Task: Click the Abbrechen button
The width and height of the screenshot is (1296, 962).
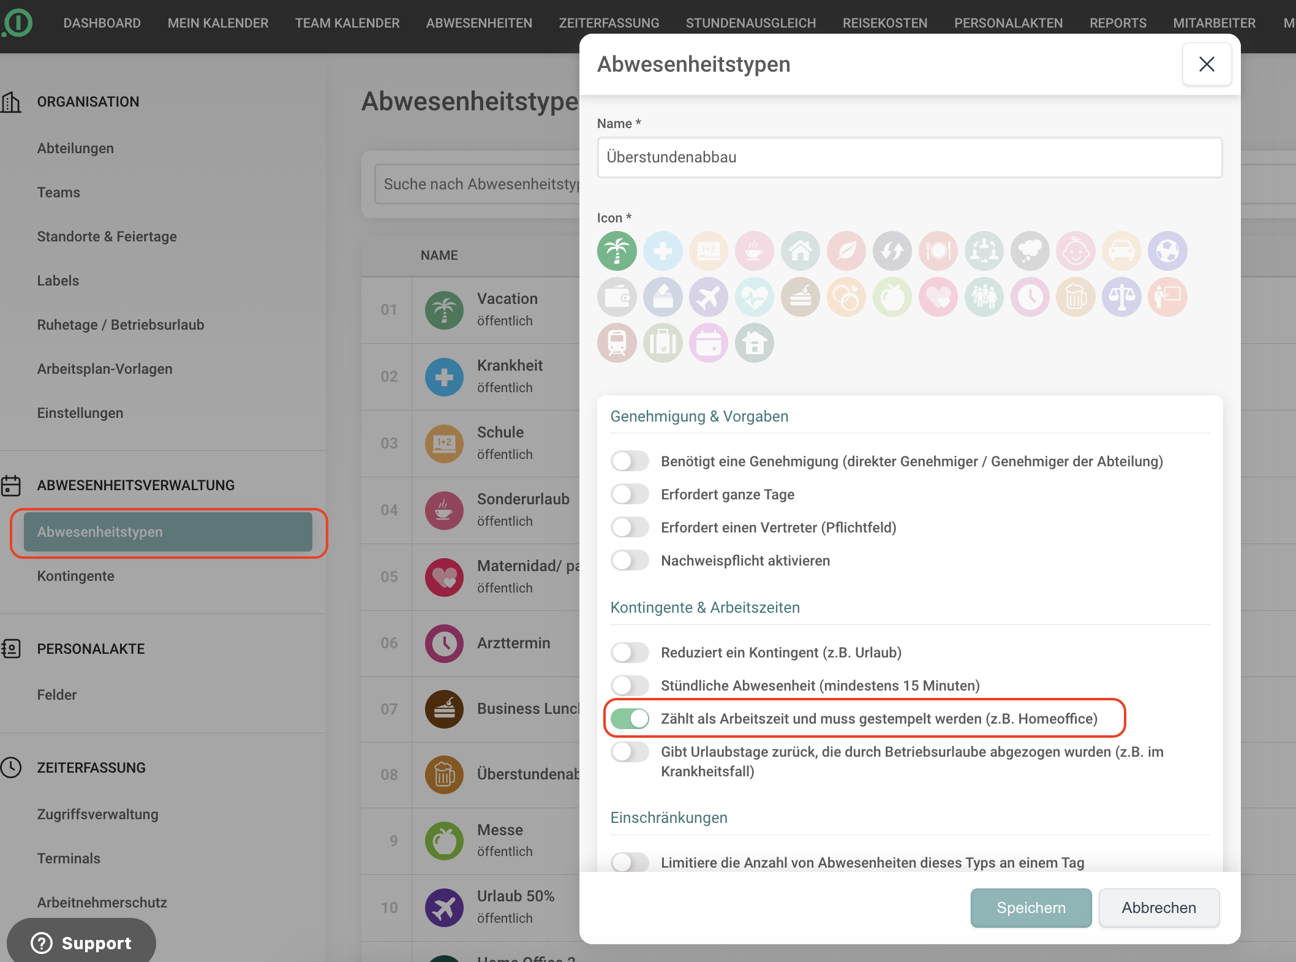Action: coord(1159,907)
